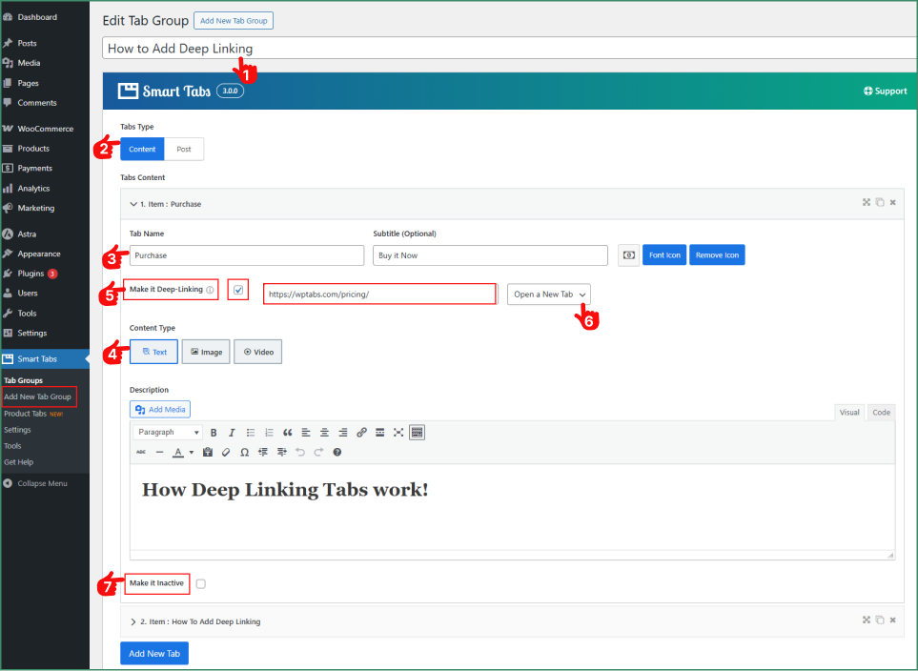The height and width of the screenshot is (671, 918).
Task: Check the Make it Inactive checkbox
Action: click(201, 583)
